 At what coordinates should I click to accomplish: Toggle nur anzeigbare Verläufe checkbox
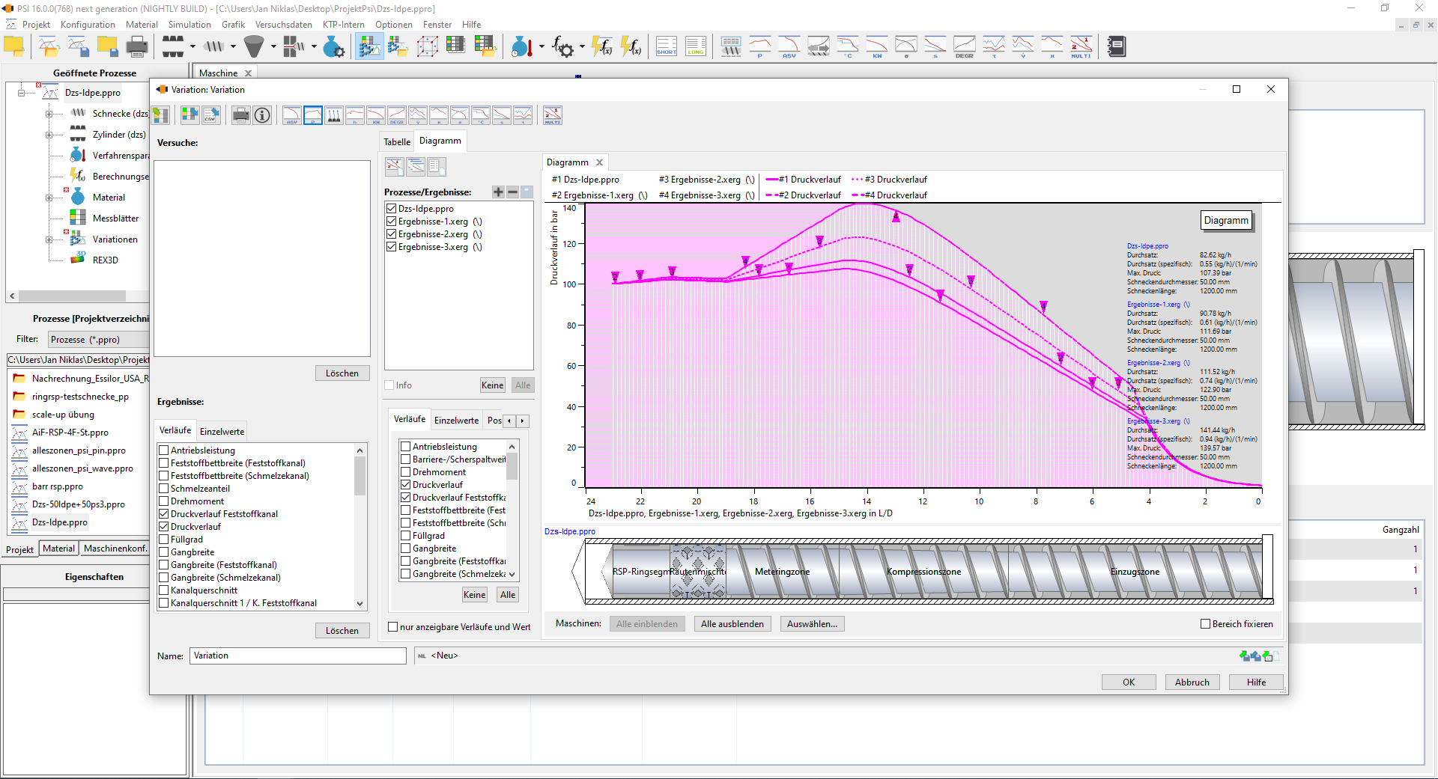pyautogui.click(x=392, y=627)
